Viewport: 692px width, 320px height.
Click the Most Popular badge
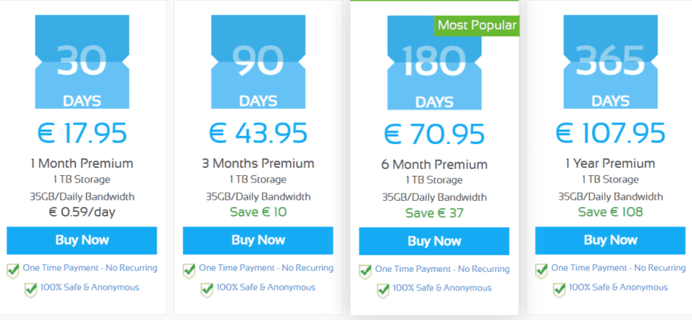point(476,26)
